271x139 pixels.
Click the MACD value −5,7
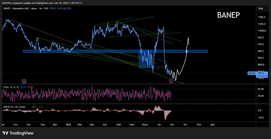[x=34, y=107]
